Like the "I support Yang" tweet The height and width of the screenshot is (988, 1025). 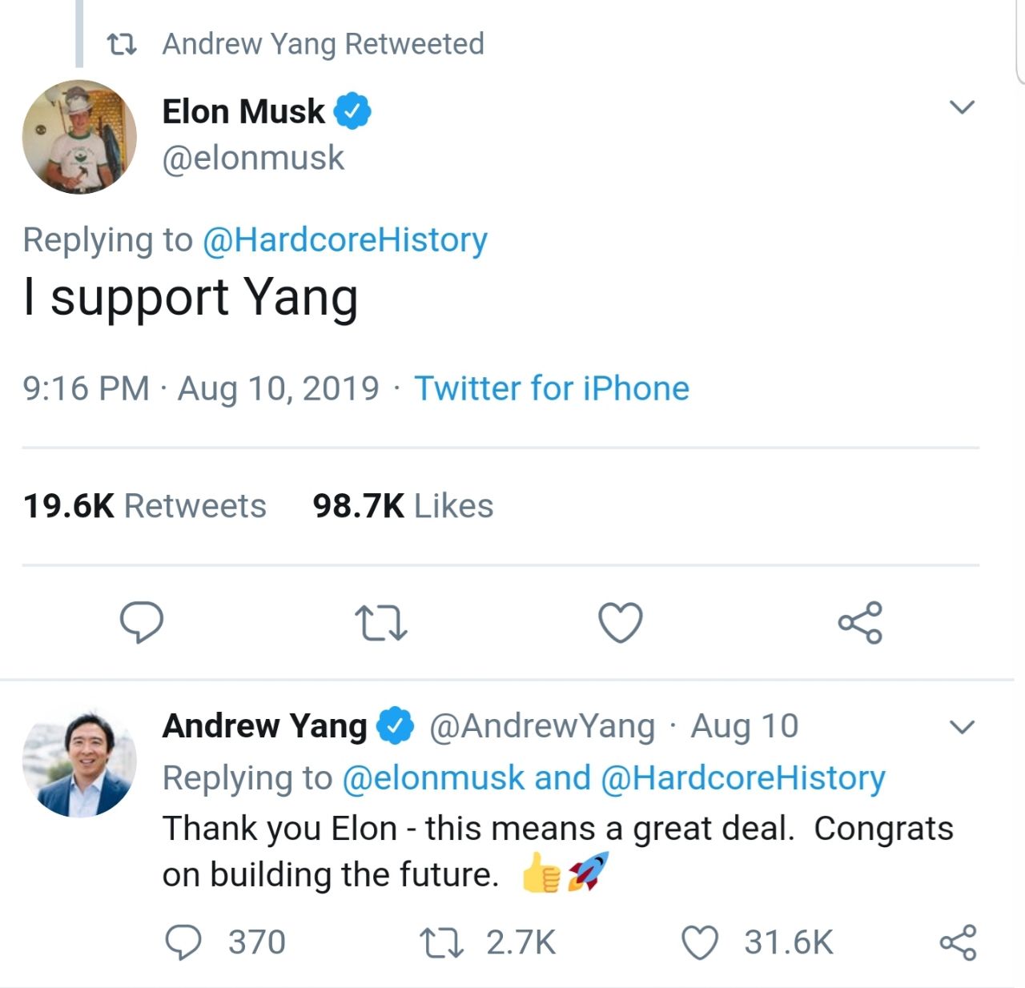point(621,622)
